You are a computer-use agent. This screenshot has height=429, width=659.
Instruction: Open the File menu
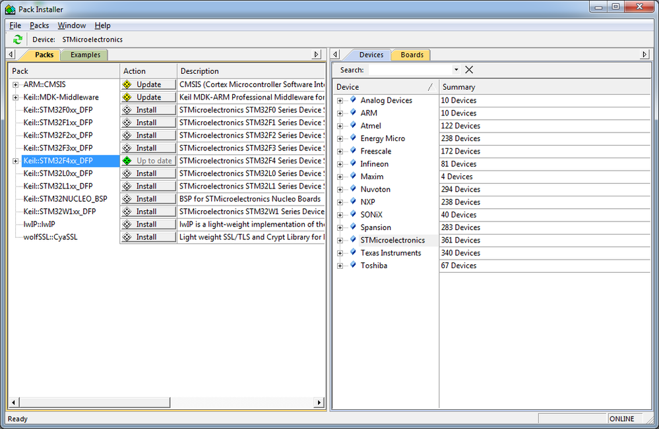pos(15,25)
